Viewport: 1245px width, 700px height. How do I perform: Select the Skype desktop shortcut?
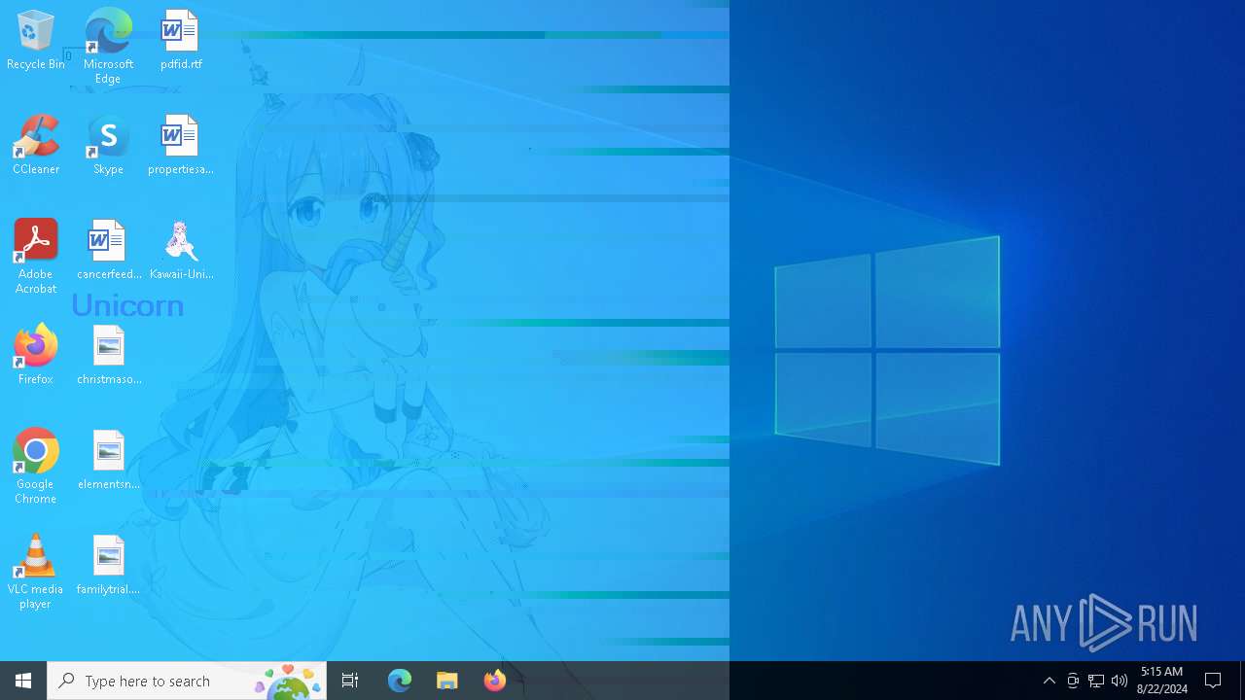click(x=108, y=145)
